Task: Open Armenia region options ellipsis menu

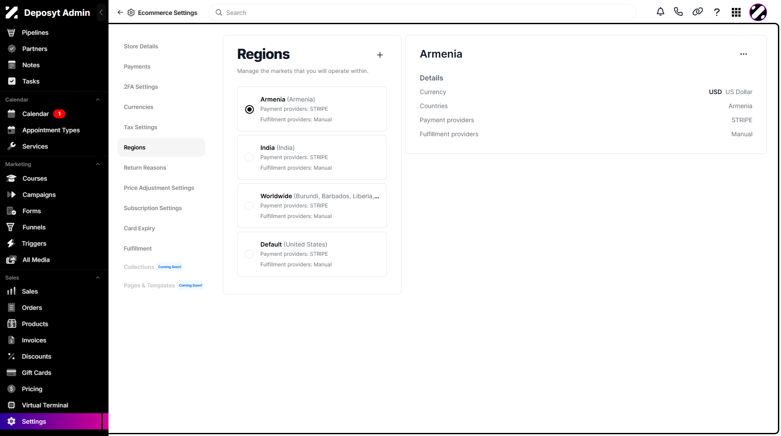Action: 744,54
